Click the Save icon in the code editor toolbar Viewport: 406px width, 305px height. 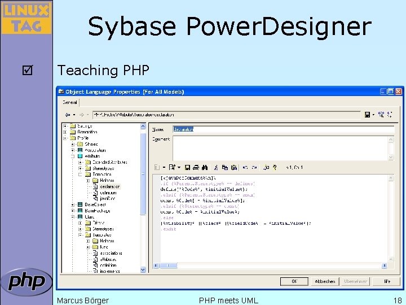pos(187,168)
